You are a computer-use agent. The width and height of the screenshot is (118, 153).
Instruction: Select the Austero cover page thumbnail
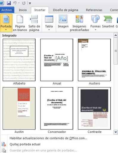pyautogui.click(x=94, y=60)
